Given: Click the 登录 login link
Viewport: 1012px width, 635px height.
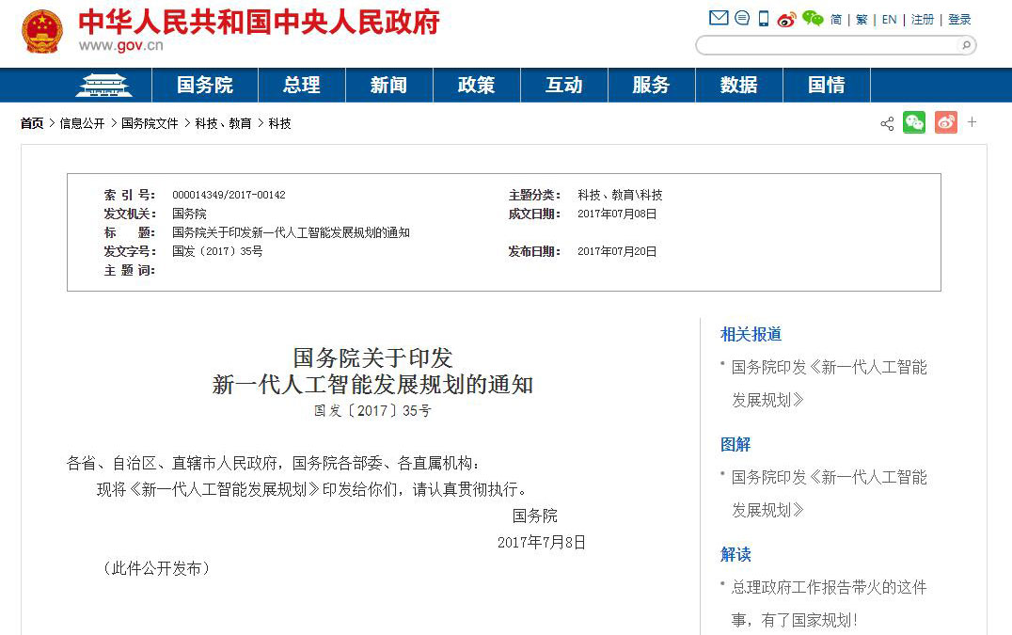Looking at the screenshot, I should 960,18.
